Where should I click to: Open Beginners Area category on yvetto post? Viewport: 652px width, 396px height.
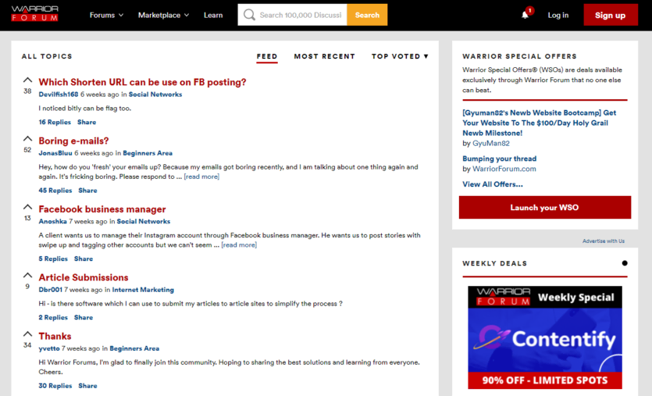pyautogui.click(x=134, y=348)
